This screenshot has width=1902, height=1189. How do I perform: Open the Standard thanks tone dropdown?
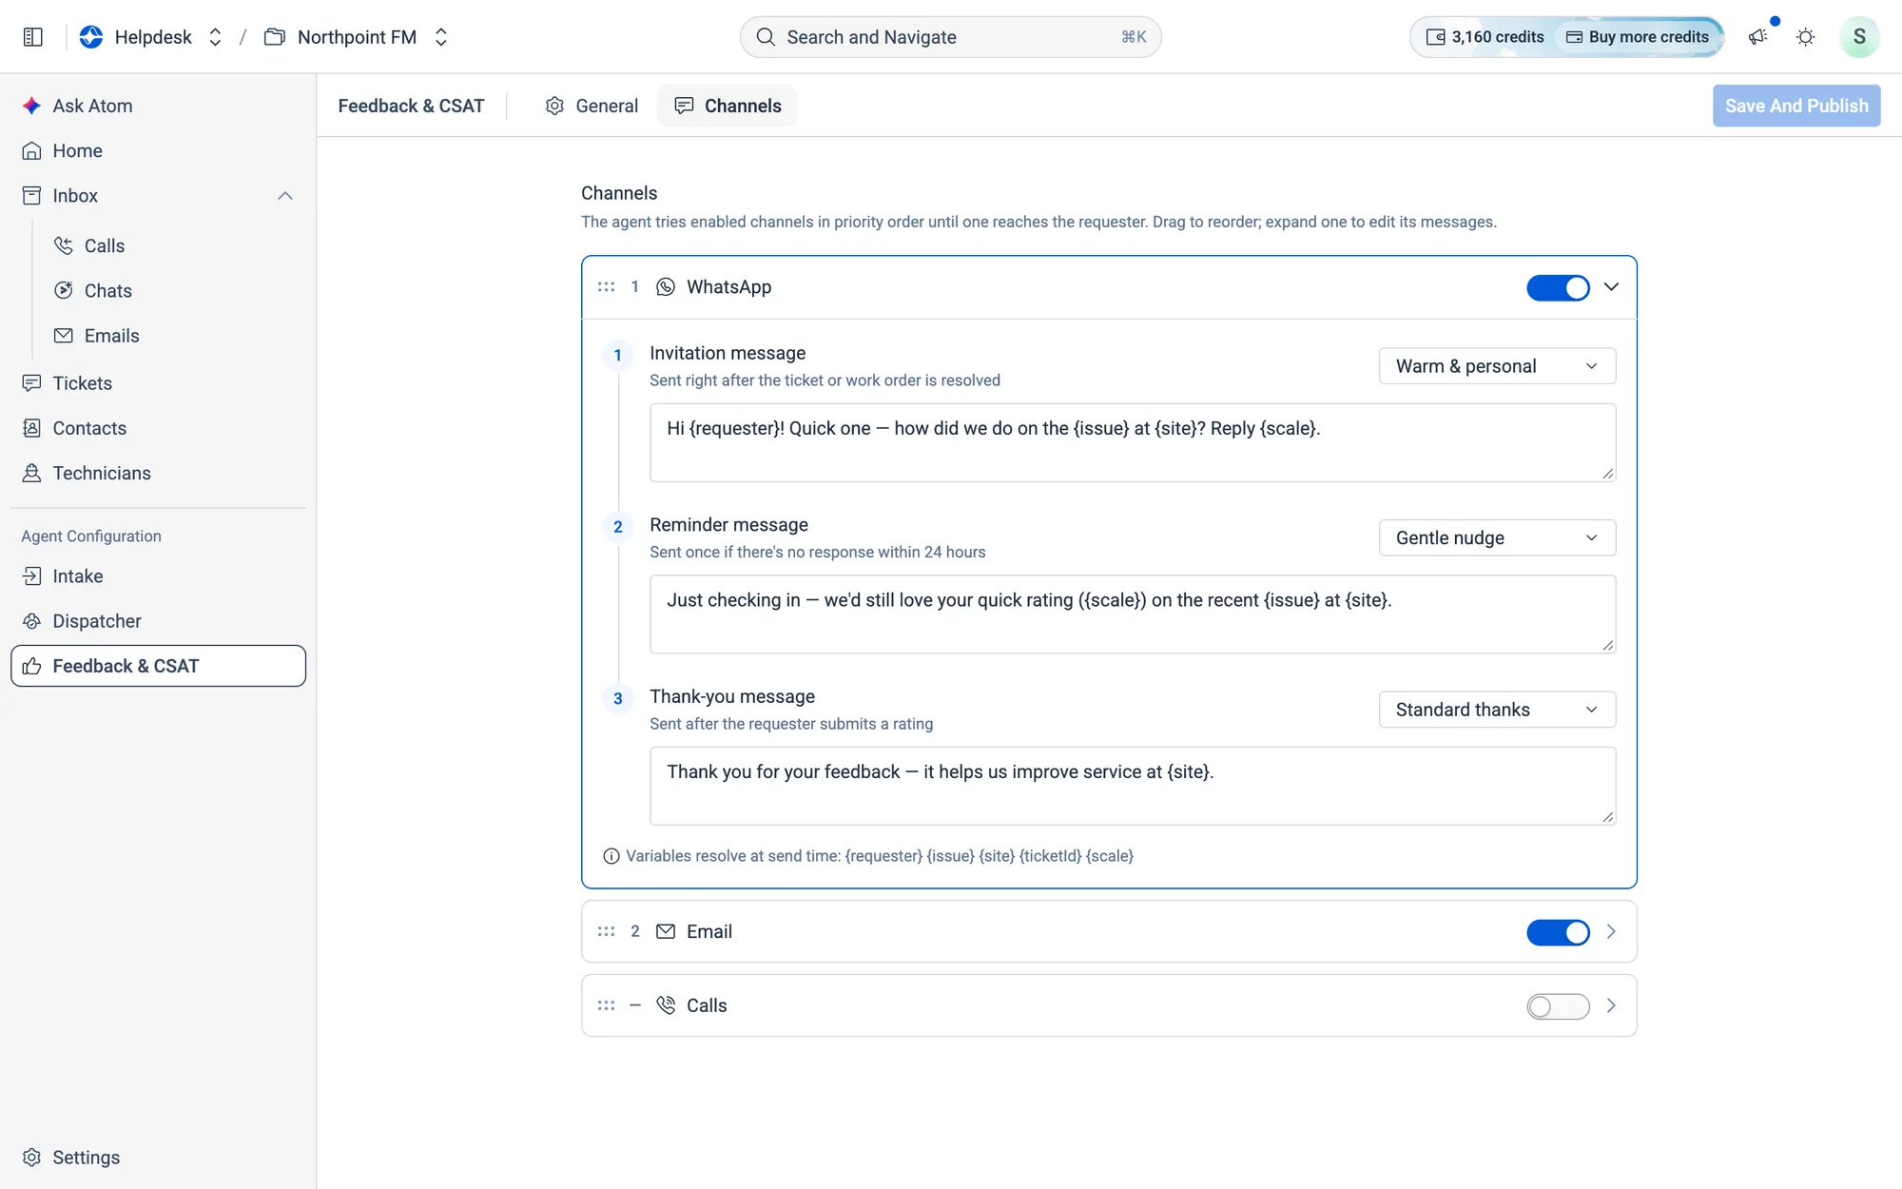point(1497,710)
